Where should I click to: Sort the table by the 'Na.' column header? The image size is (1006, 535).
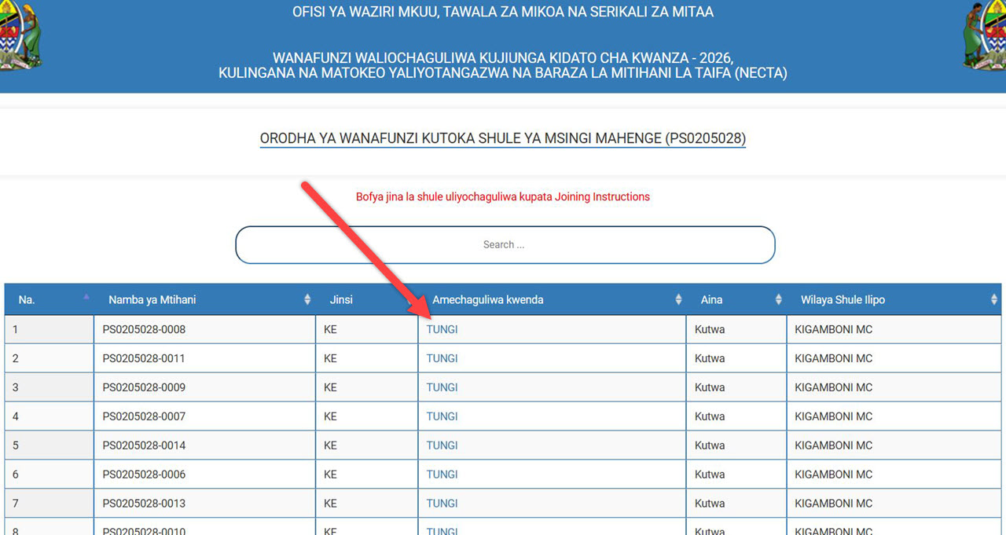coord(26,299)
